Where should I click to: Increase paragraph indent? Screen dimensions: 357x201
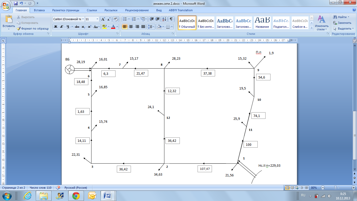[x=158, y=19]
